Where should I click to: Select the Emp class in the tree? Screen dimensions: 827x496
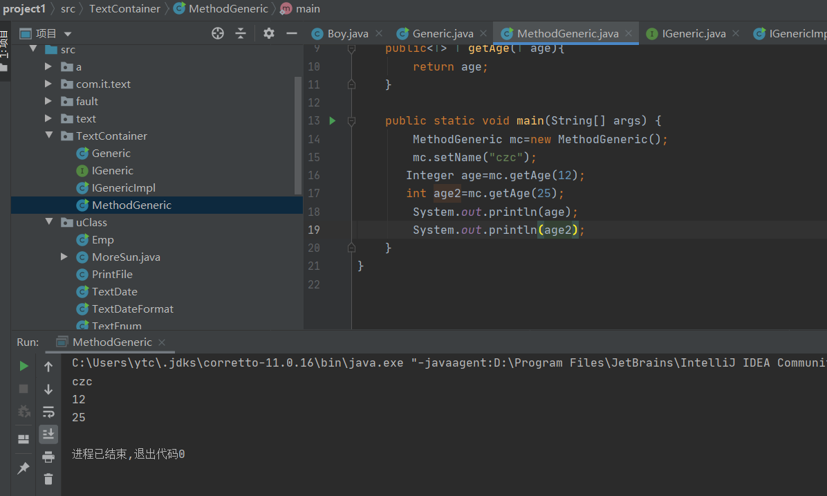(102, 240)
